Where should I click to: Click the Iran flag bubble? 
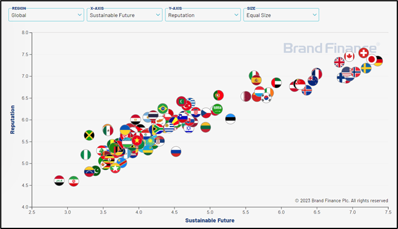[74, 182]
